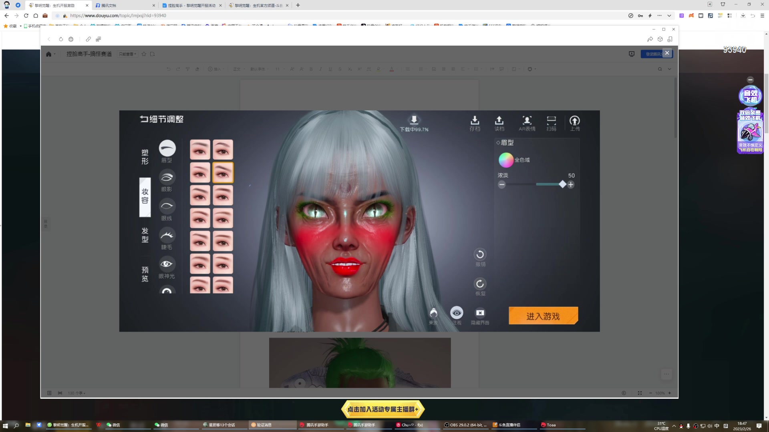Click 点击加入活动专属主播群 banner button
Image resolution: width=769 pixels, height=432 pixels.
coord(382,409)
